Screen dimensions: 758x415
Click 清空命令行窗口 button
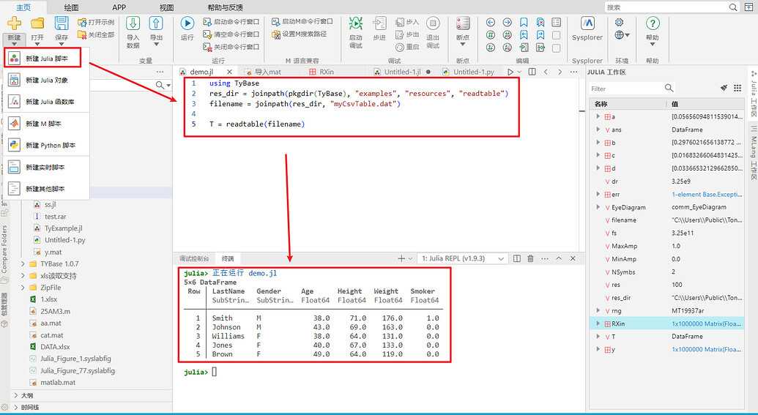pos(231,34)
